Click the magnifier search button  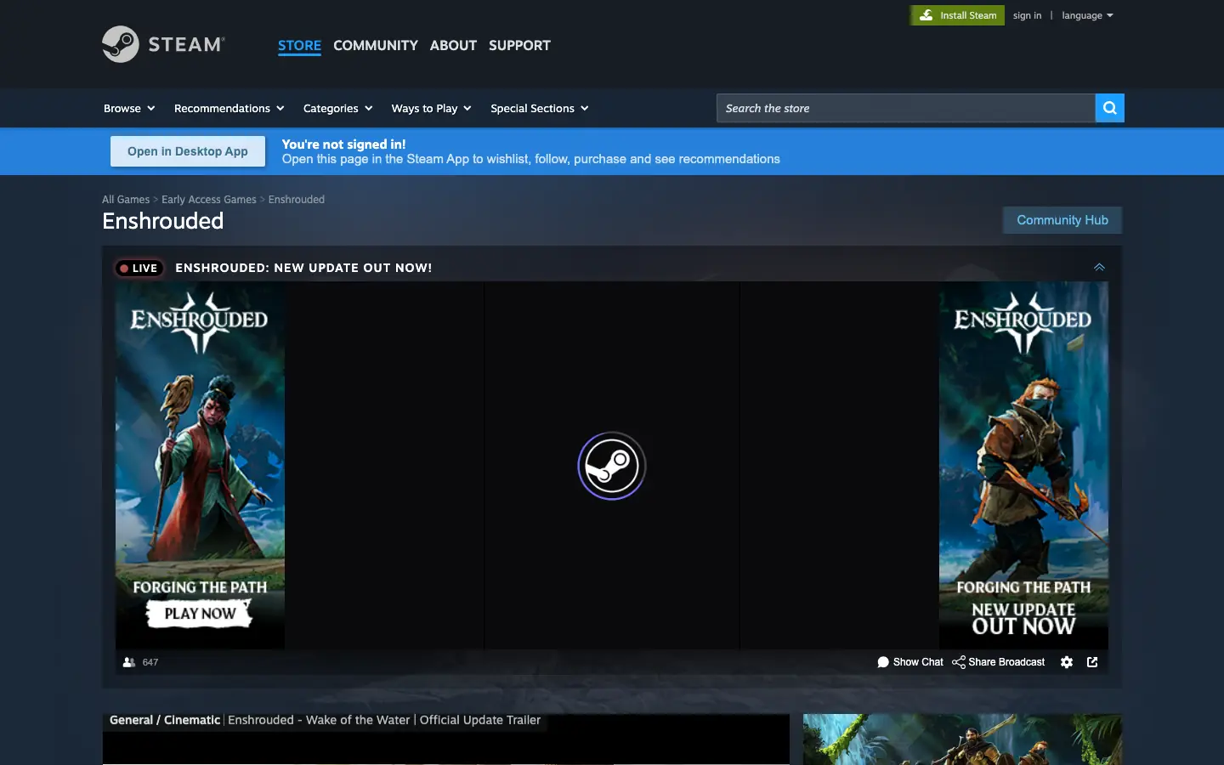(x=1109, y=108)
